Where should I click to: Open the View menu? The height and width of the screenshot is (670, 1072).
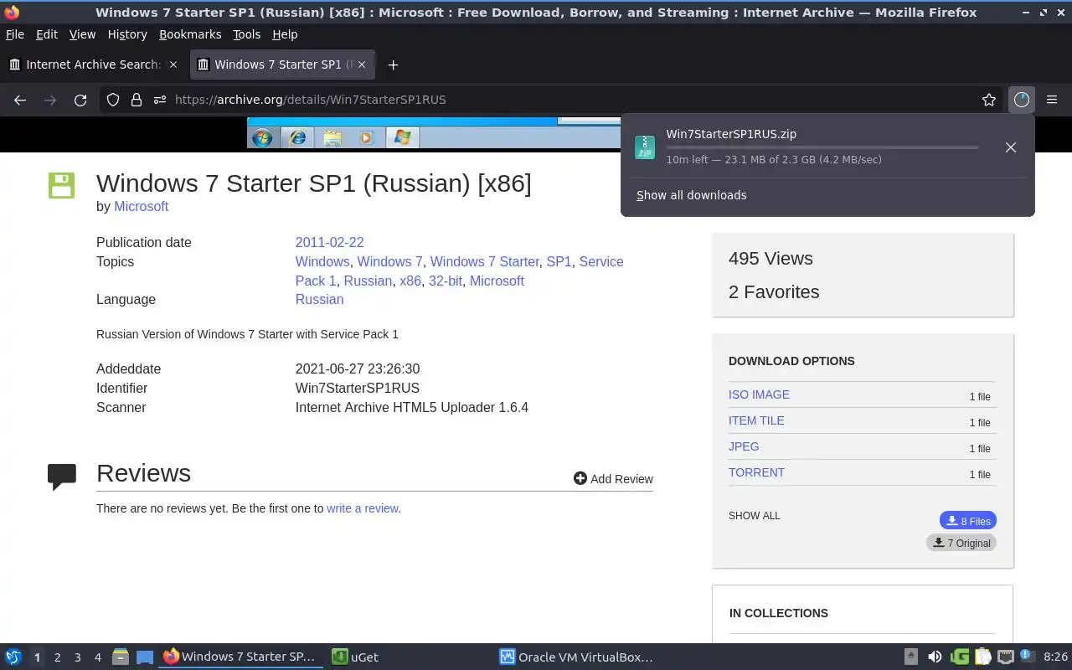(82, 34)
